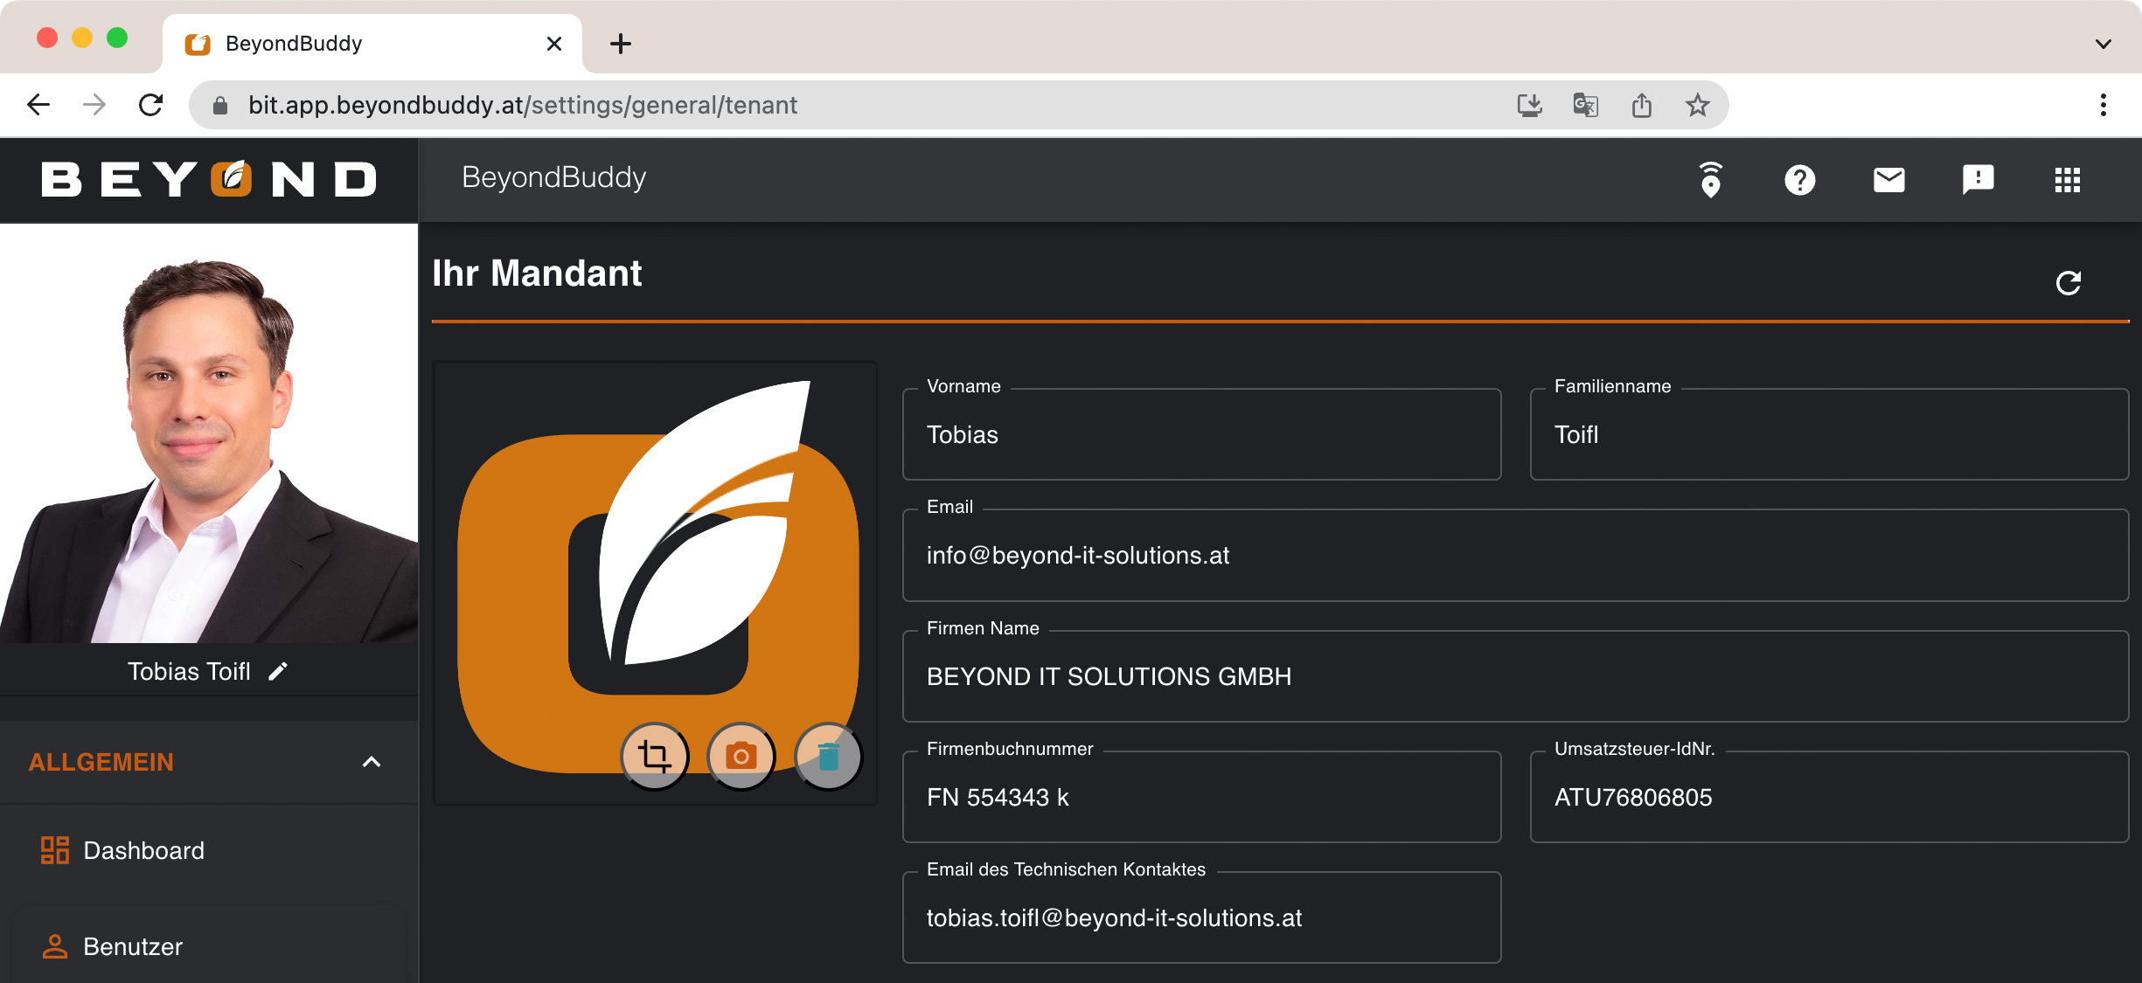The image size is (2142, 983).
Task: Click the lock site info icon
Action: pyautogui.click(x=219, y=105)
